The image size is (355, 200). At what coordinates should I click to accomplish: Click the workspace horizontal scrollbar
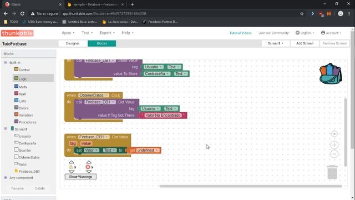click(x=250, y=186)
